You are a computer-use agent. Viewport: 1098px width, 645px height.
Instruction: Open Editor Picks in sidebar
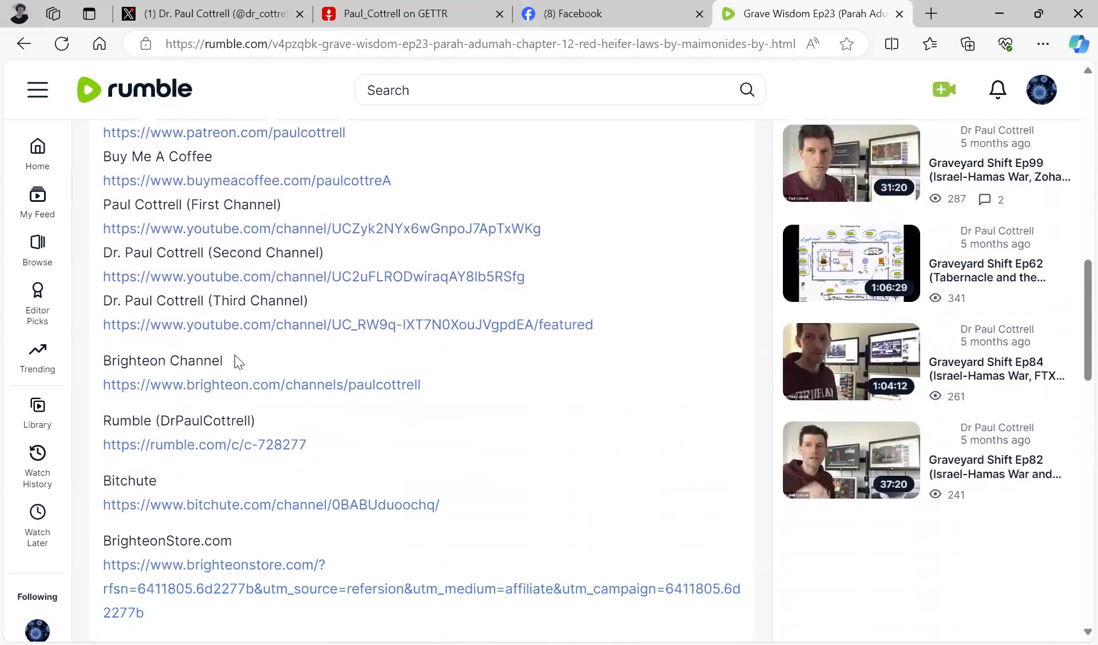(x=37, y=304)
